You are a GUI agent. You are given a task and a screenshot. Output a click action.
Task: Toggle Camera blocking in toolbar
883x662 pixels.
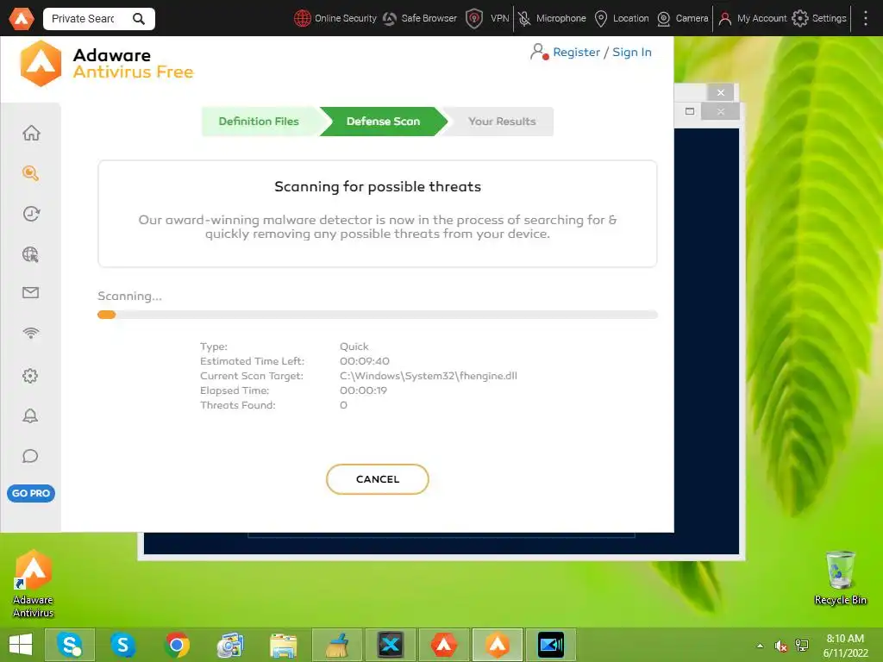pos(683,19)
